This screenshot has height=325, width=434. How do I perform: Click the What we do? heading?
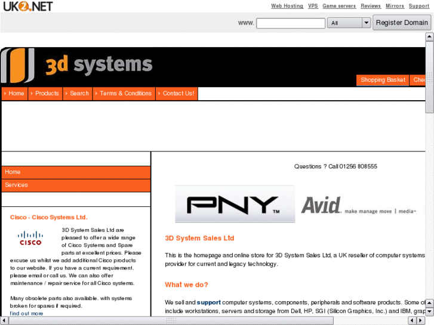pos(186,284)
